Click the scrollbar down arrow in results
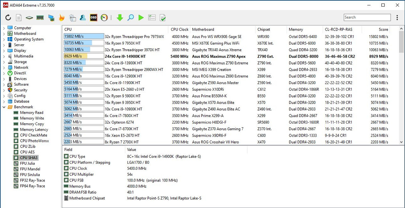Screen dimensions: 405x208 click(x=402, y=142)
